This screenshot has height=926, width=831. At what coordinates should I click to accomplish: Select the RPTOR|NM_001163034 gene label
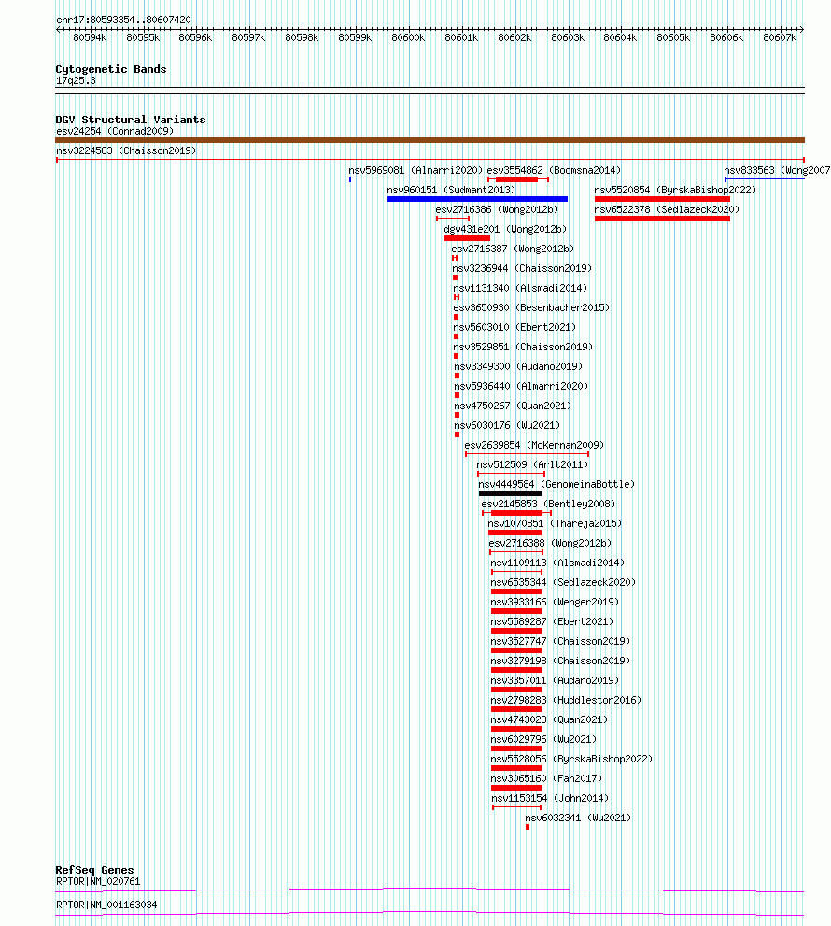click(x=106, y=905)
